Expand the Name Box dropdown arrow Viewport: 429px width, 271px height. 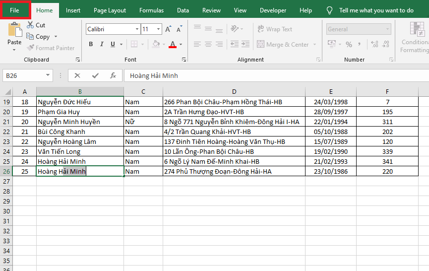pos(48,75)
